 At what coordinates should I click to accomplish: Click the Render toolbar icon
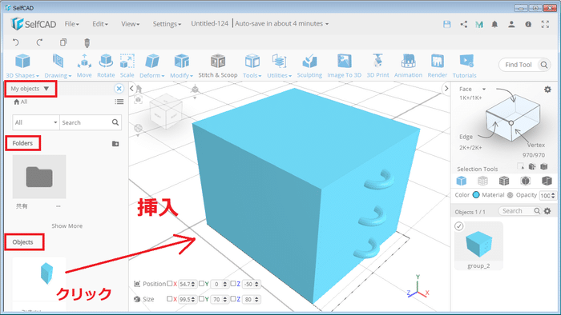click(438, 66)
